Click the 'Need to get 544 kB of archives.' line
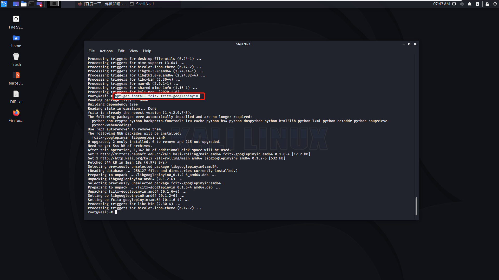The image size is (499, 280). pos(120,146)
